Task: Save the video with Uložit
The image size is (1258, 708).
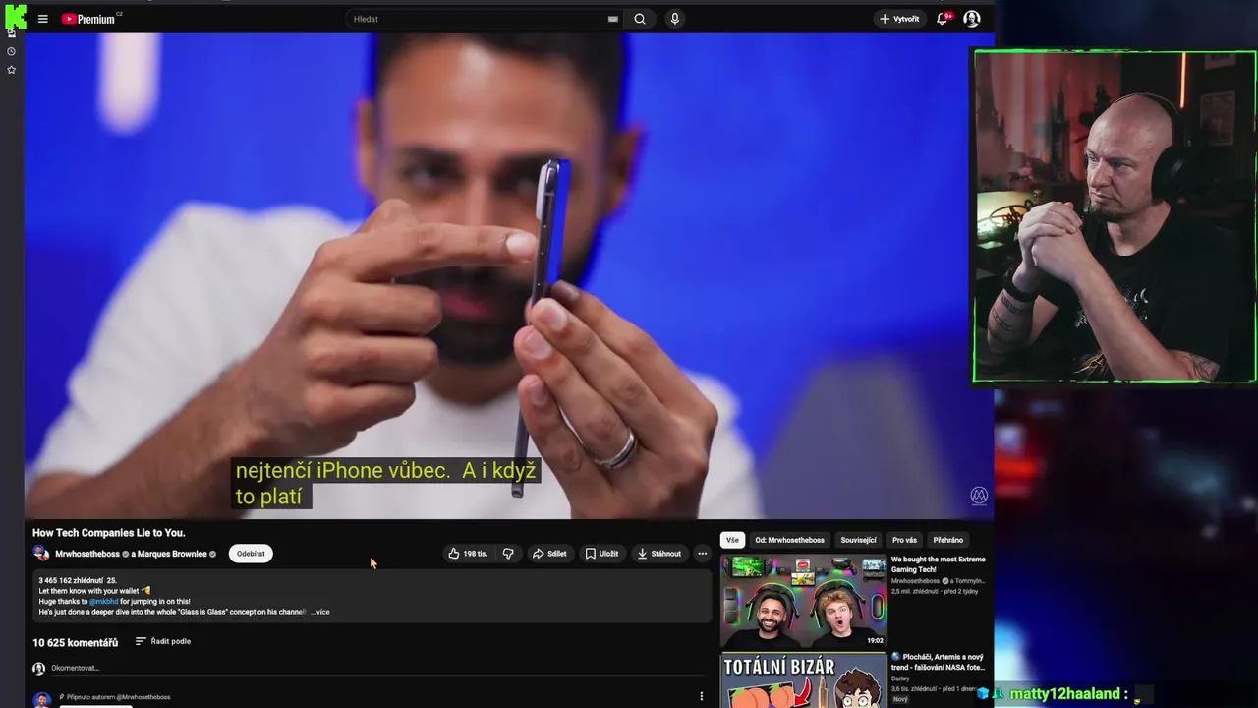Action: [601, 554]
